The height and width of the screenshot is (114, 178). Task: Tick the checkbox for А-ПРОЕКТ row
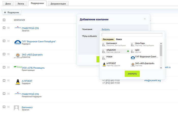point(4,80)
